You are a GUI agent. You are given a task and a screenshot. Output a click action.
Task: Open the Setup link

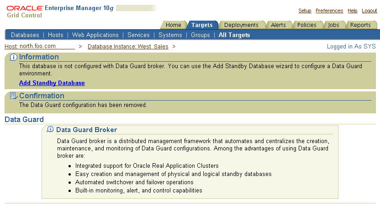(305, 11)
